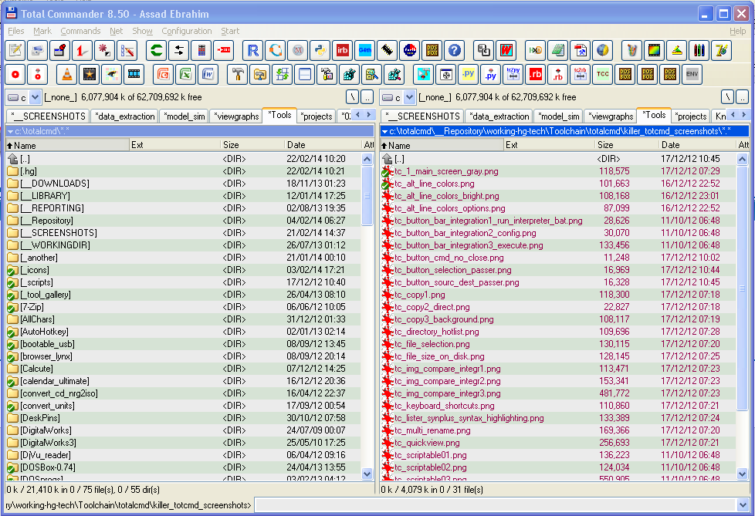Open the Files menu
The image size is (755, 516).
pyautogui.click(x=16, y=31)
